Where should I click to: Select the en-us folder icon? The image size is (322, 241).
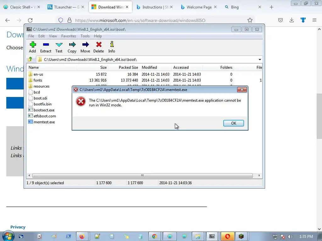coord(31,74)
